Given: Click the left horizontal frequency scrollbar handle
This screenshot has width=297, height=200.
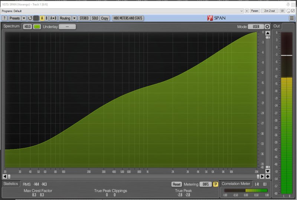Looking at the screenshot, I should [9, 177].
